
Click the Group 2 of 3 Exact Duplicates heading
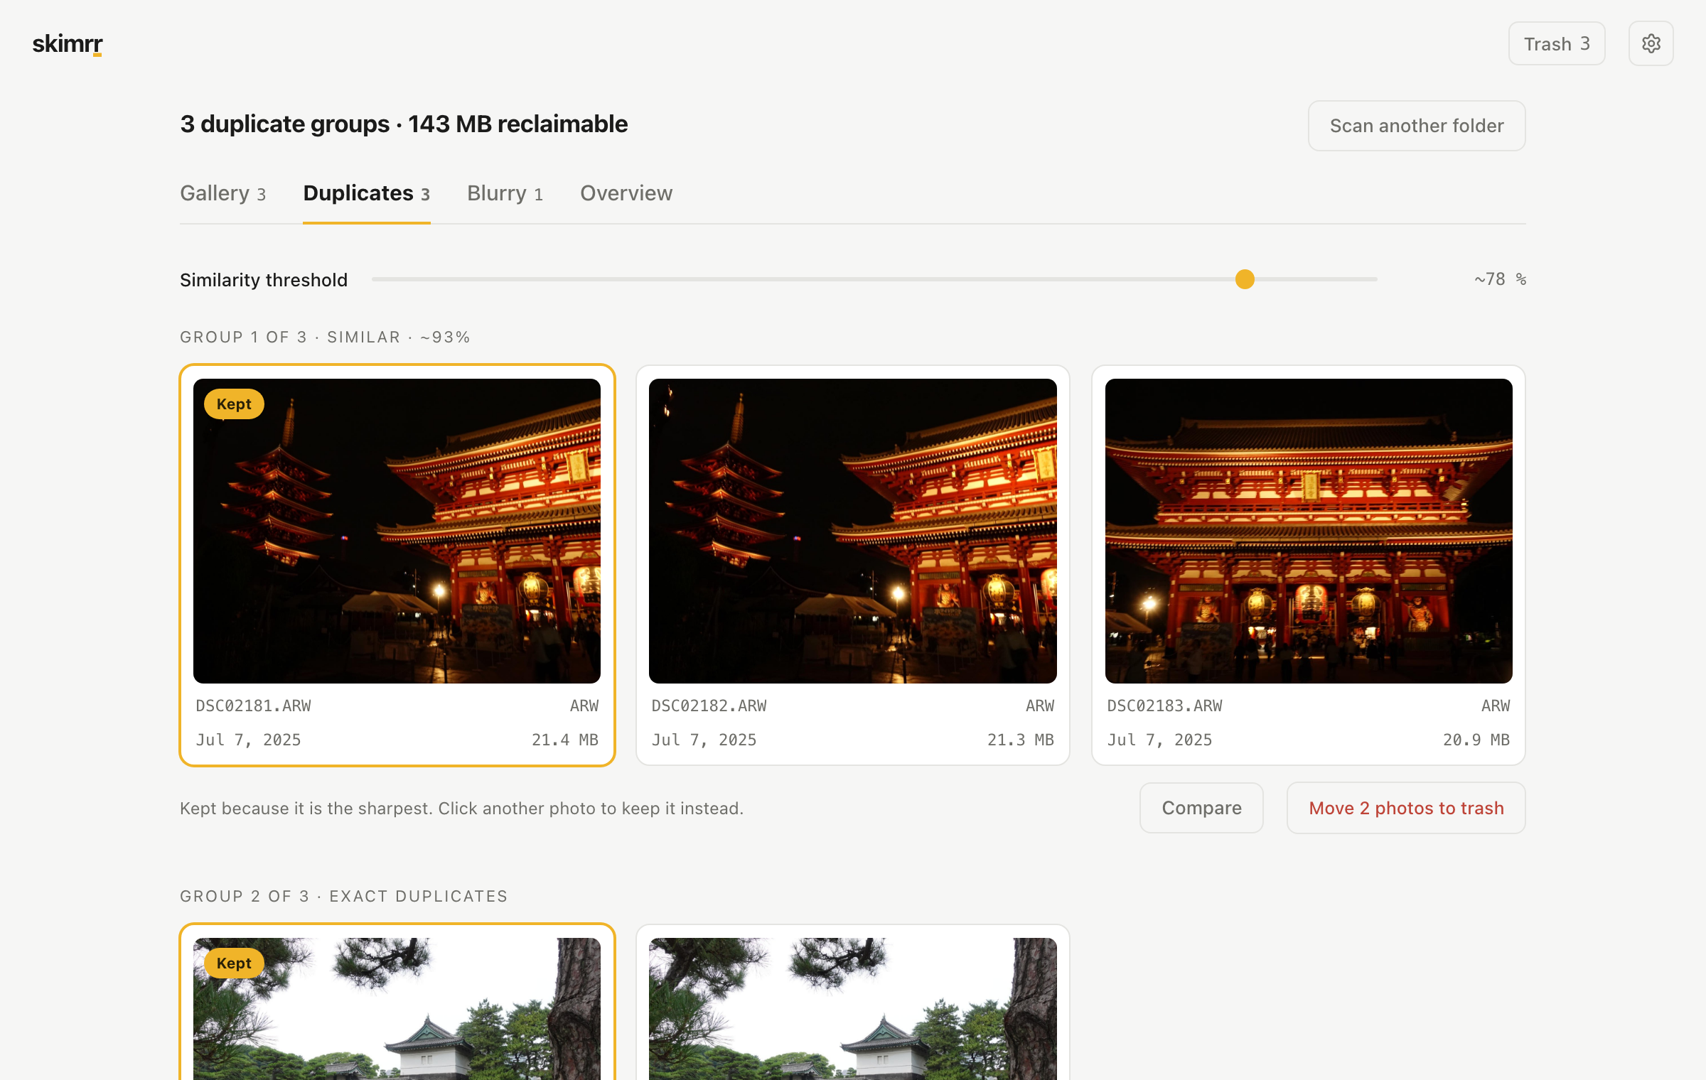(x=344, y=897)
